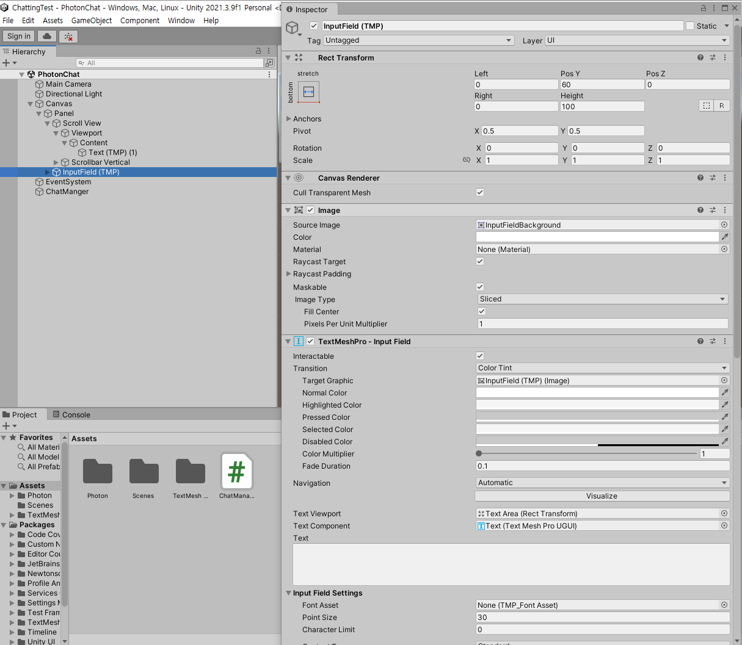742x645 pixels.
Task: Use eyedropper for Disabled Color
Action: (725, 441)
